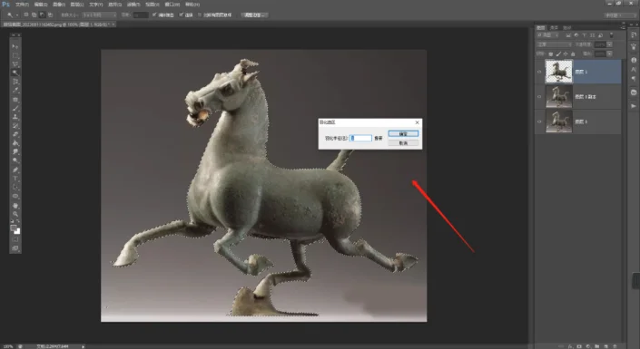Open the Actions panel play icon
Screen dimensions: 640x349
[x=634, y=106]
